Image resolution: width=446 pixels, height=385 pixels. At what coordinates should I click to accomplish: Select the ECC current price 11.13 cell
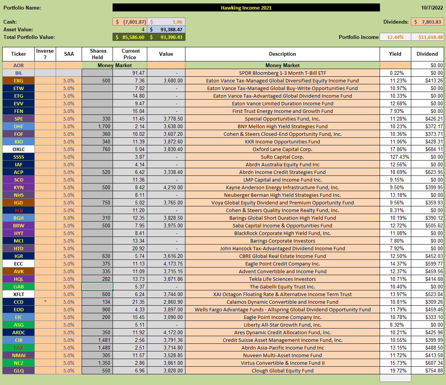[130, 264]
